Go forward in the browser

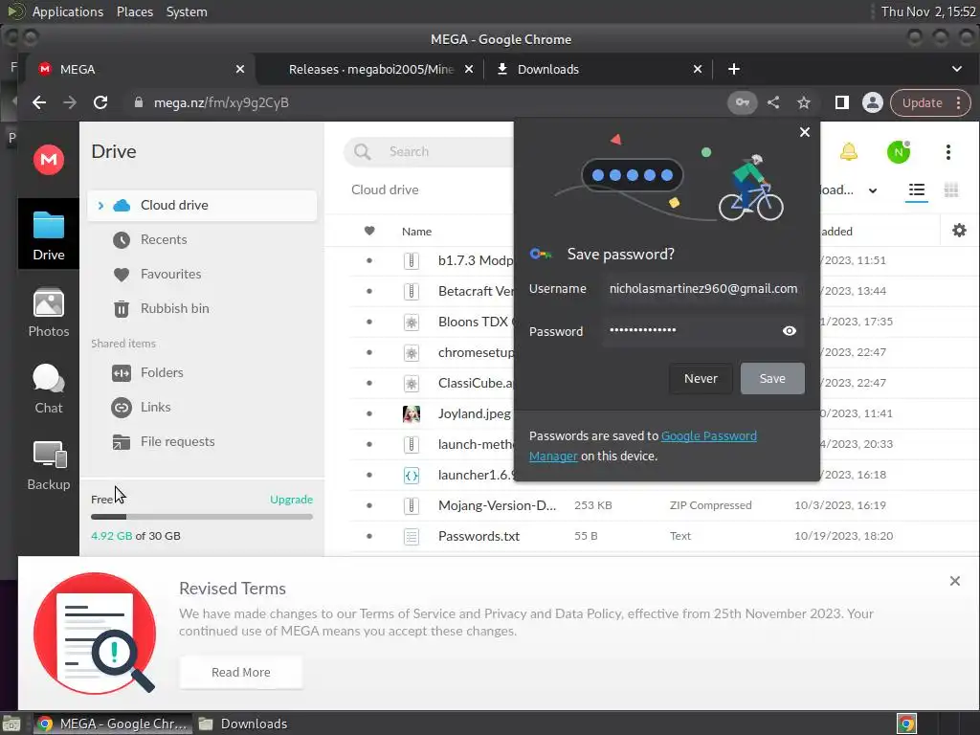point(69,102)
